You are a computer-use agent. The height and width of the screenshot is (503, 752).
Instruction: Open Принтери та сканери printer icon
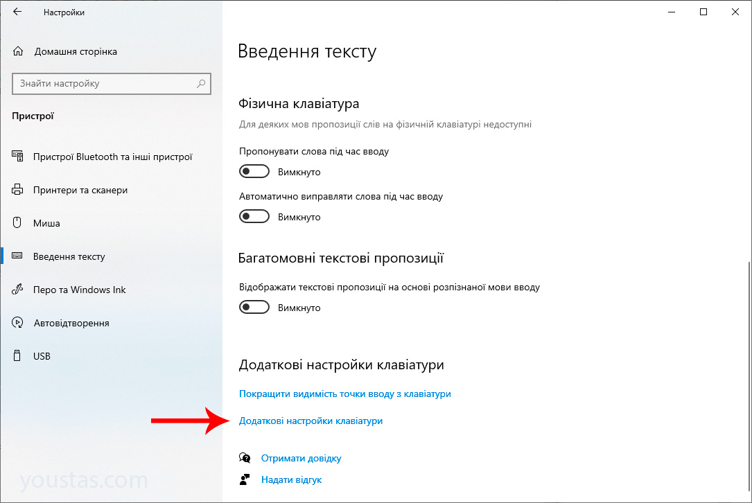coord(17,189)
